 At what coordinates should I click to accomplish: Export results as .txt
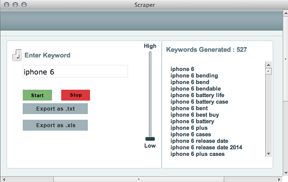(56, 109)
